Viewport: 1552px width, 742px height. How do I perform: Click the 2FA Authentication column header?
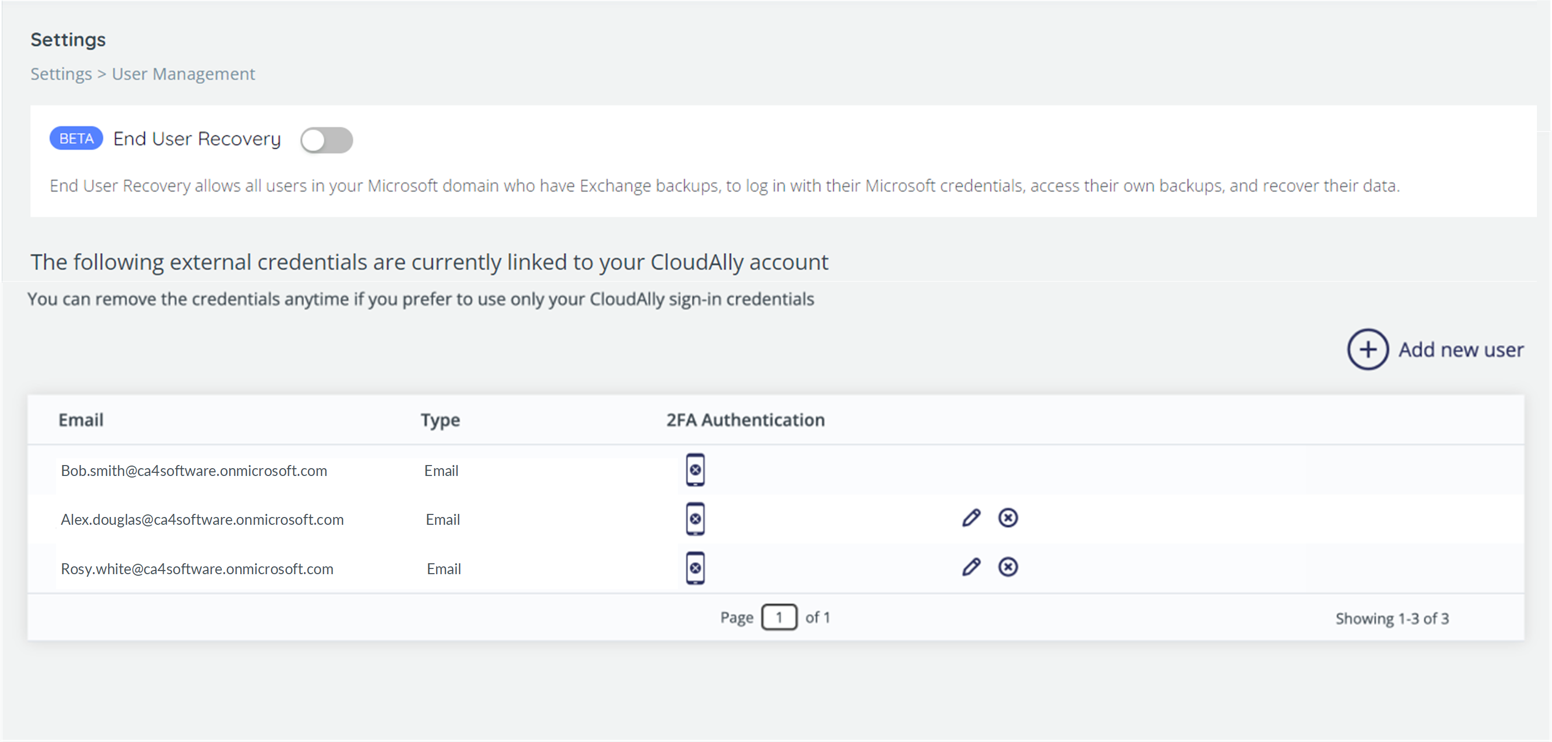click(745, 419)
